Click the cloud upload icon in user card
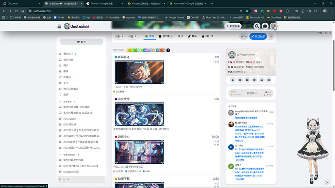This screenshot has height=188, width=335. tap(262, 80)
